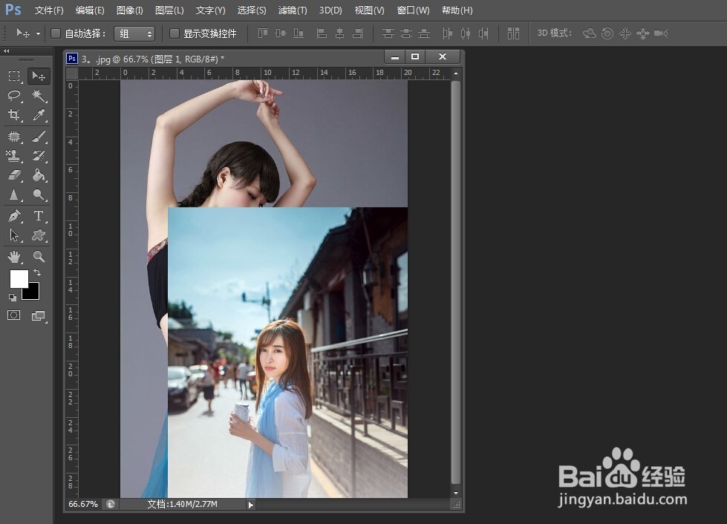Align bottom edges of layers
Image resolution: width=727 pixels, height=524 pixels.
coord(299,33)
